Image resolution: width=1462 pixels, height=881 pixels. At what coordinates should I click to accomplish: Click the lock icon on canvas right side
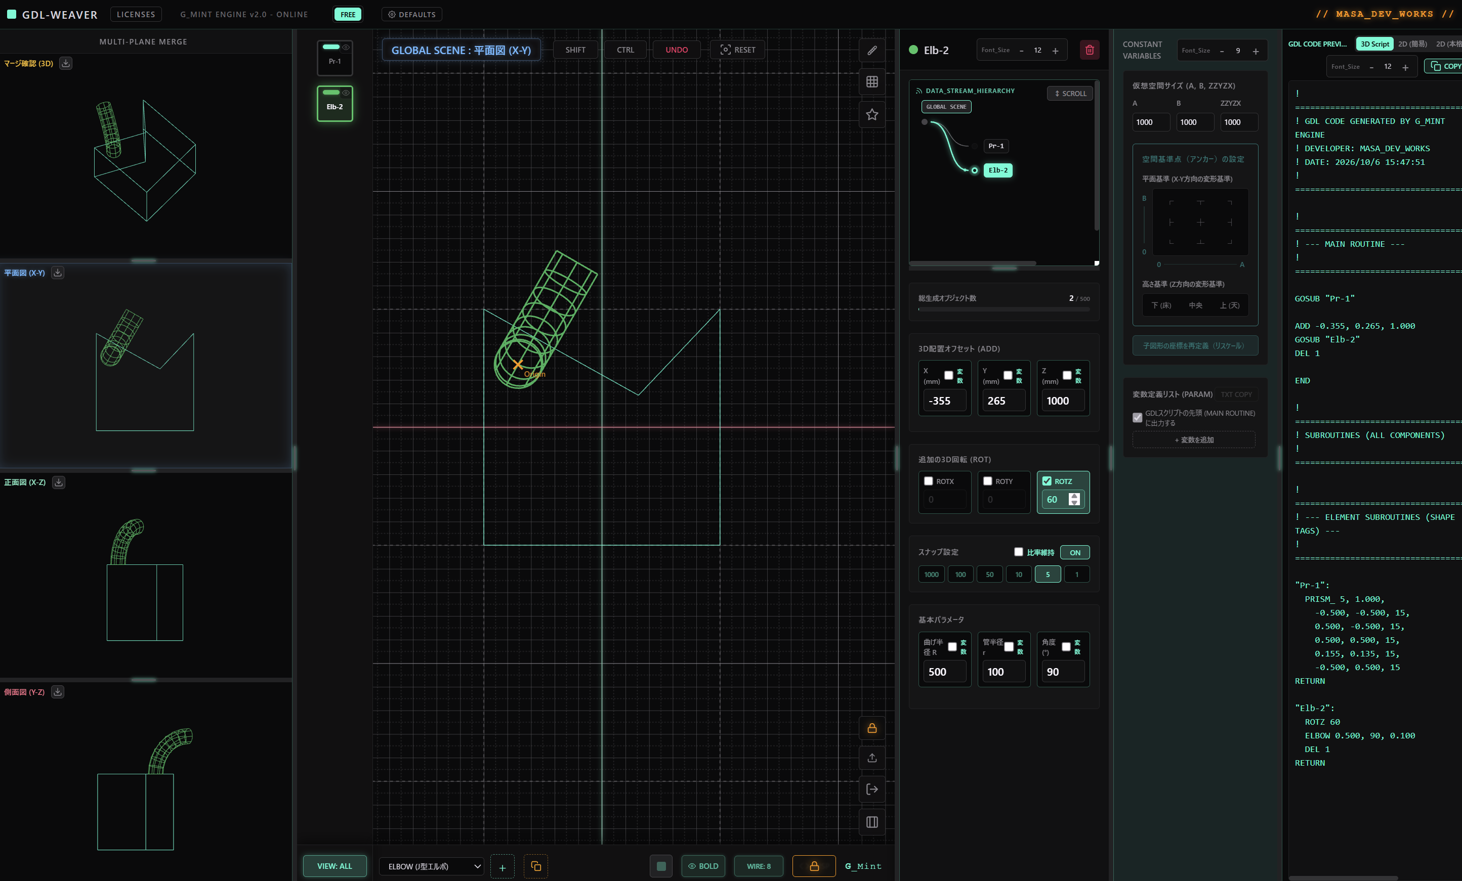point(871,728)
